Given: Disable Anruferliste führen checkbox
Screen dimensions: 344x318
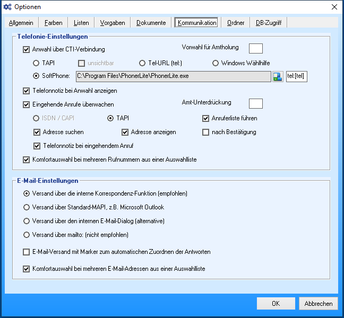Looking at the screenshot, I should [206, 118].
